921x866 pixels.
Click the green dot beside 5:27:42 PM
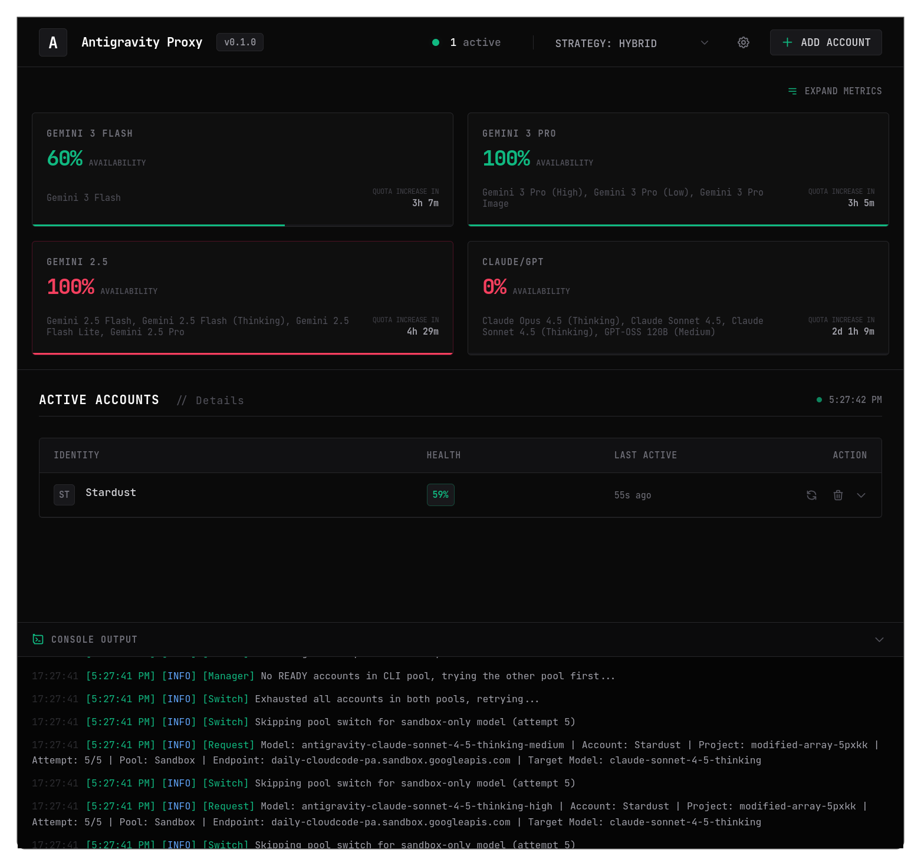click(819, 400)
